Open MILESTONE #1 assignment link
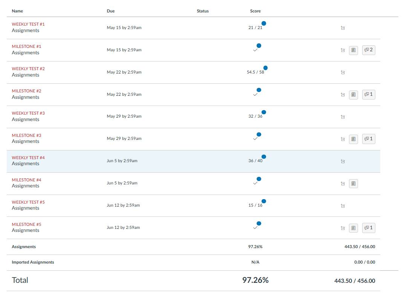This screenshot has height=293, width=404. click(26, 46)
